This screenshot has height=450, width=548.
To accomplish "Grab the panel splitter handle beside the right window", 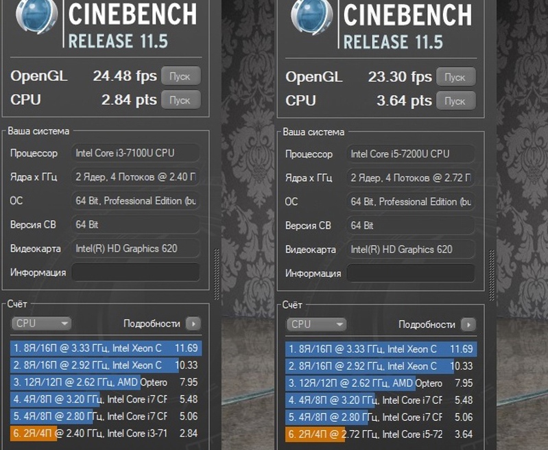I will (x=492, y=276).
